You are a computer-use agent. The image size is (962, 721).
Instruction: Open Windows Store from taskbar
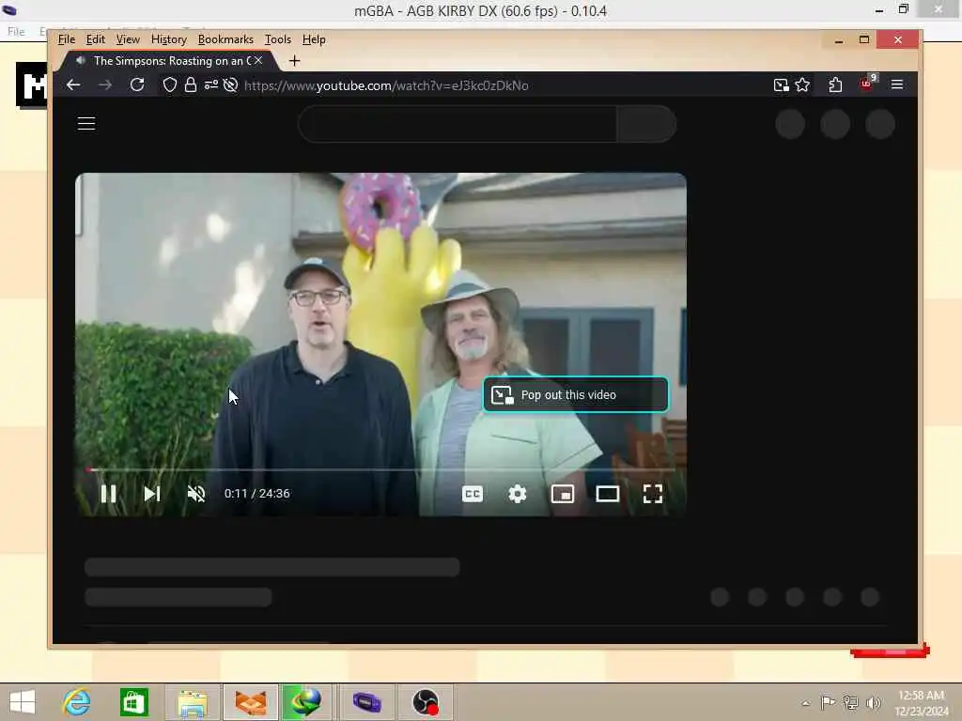tap(133, 702)
